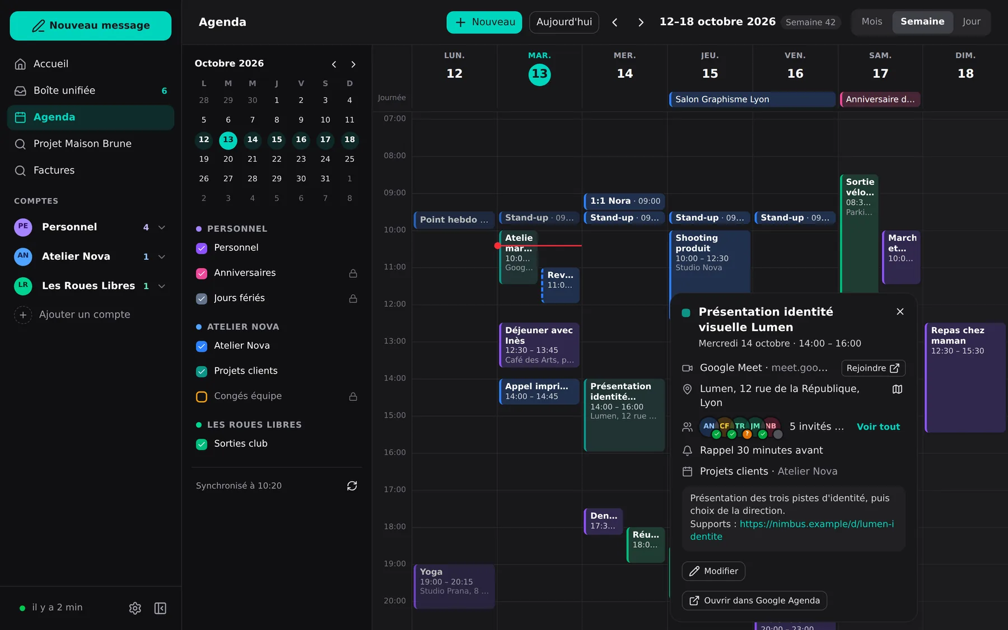Close the event details popup
Viewport: 1008px width, 630px height.
pyautogui.click(x=900, y=312)
